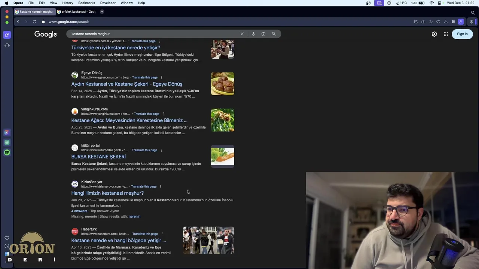Open 'Kestane Ağacı: Meyvesinden Kerestesine' result

click(129, 120)
